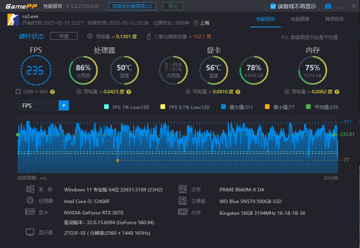Click the 最大值 blue color swatch
Image resolution: width=360 pixels, height=248 pixels.
tap(223, 107)
